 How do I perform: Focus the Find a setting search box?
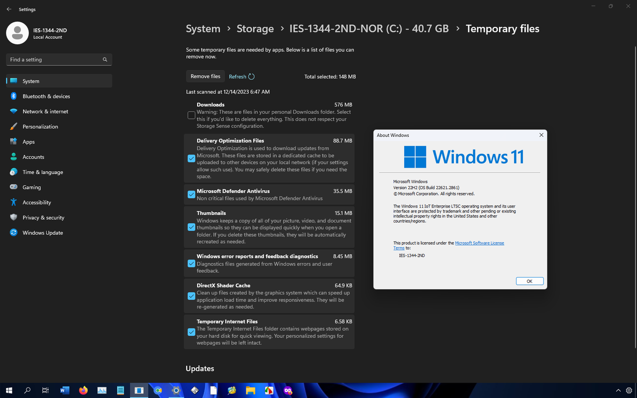(59, 59)
